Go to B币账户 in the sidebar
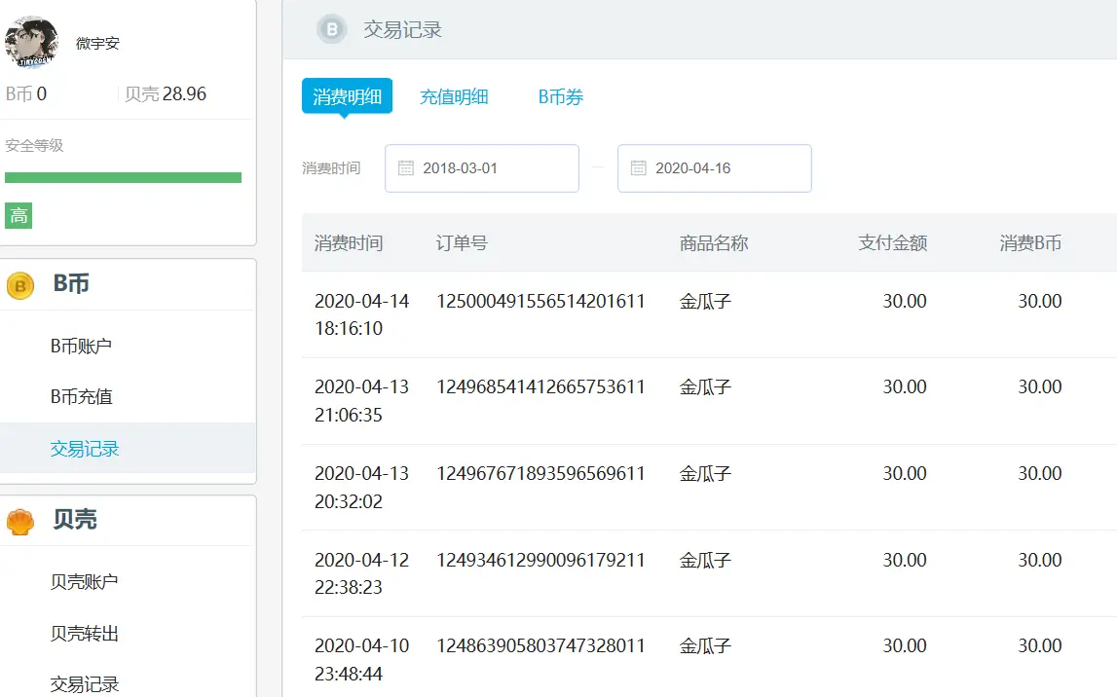This screenshot has width=1117, height=697. point(82,346)
